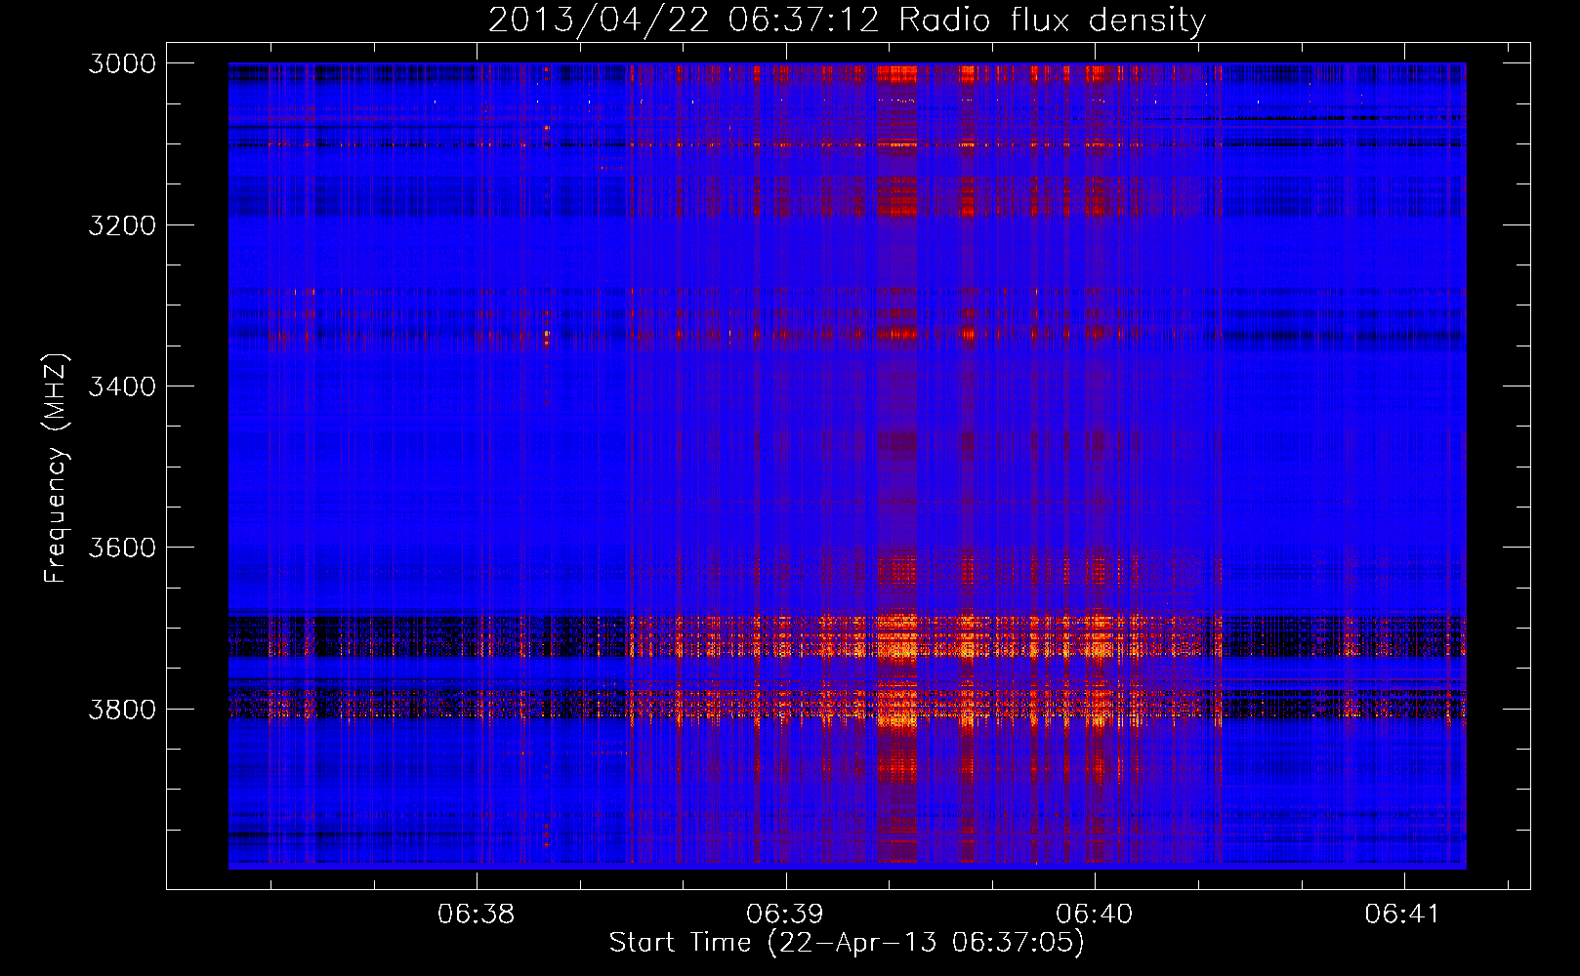
Task: Click the 06:39 time tick label
Action: (785, 914)
